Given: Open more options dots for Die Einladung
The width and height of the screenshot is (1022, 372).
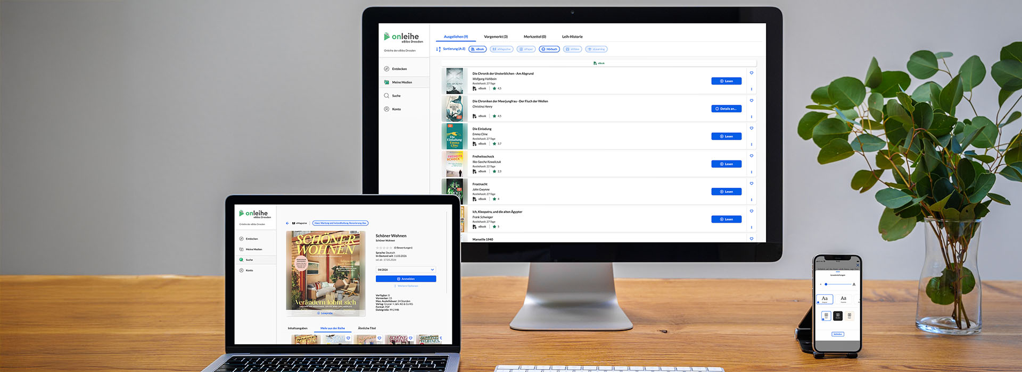Looking at the screenshot, I should click(752, 145).
